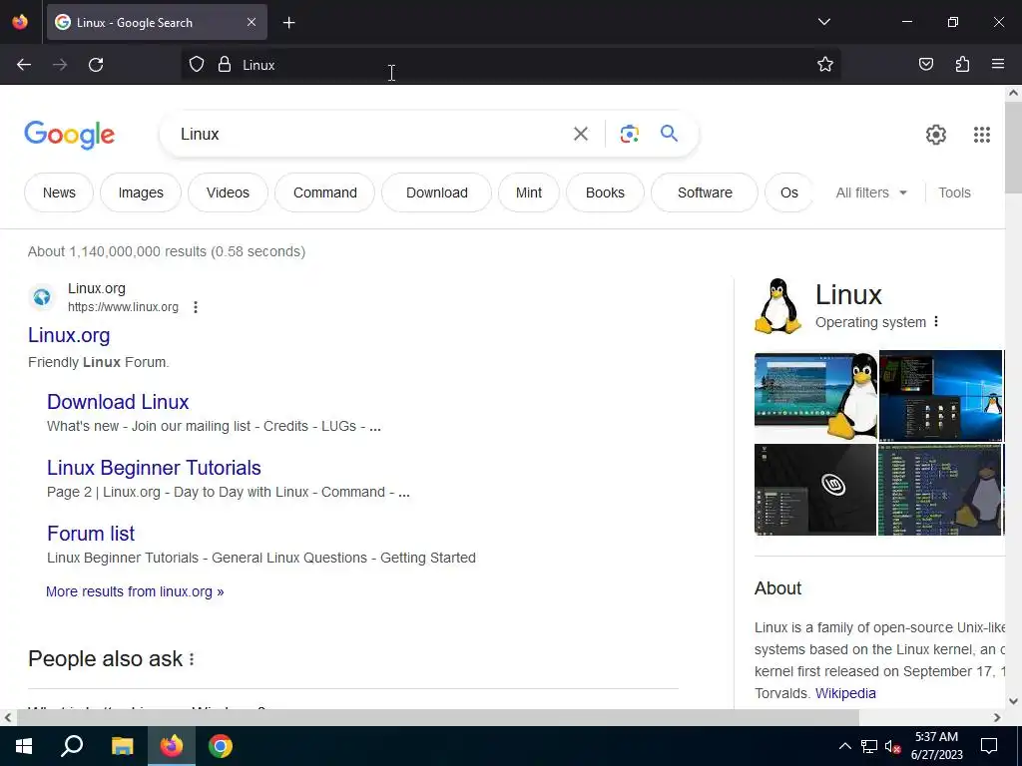The width and height of the screenshot is (1022, 766).
Task: Search by image with Google Lens
Action: click(629, 134)
